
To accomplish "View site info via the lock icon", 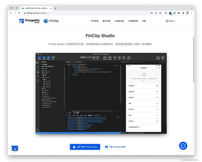I will click(x=25, y=13).
